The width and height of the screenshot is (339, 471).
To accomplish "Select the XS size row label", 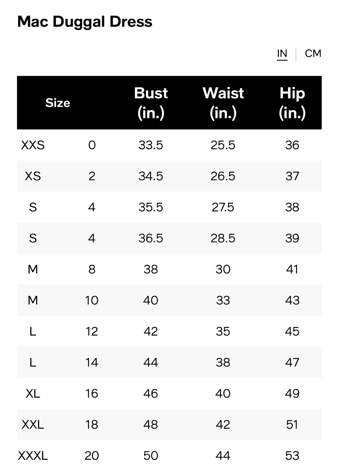I will tap(33, 176).
